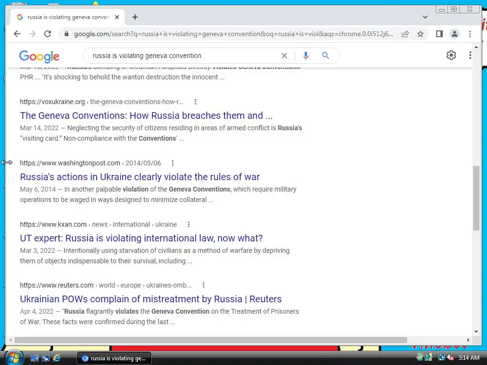The image size is (487, 365).
Task: Go forward to the next page
Action: coord(32,34)
